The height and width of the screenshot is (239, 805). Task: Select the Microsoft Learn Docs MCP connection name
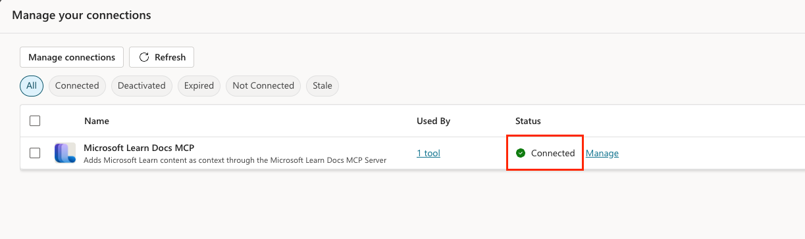pyautogui.click(x=139, y=148)
